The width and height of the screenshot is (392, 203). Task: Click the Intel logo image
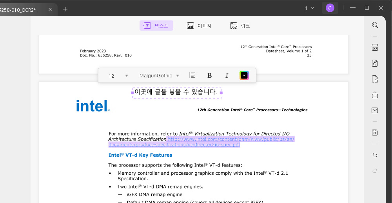coord(93,106)
